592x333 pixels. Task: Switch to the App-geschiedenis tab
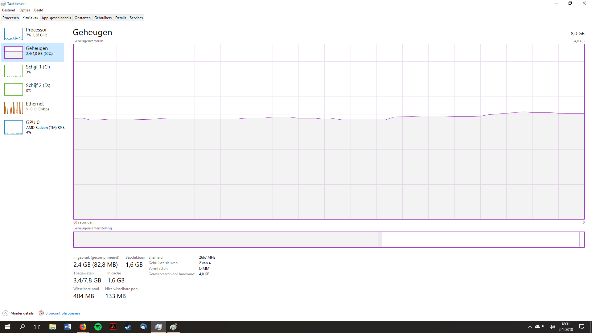56,18
